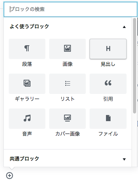The height and width of the screenshot is (184, 138).
Task: Add a ギャラリー gallery block
Action: click(27, 88)
